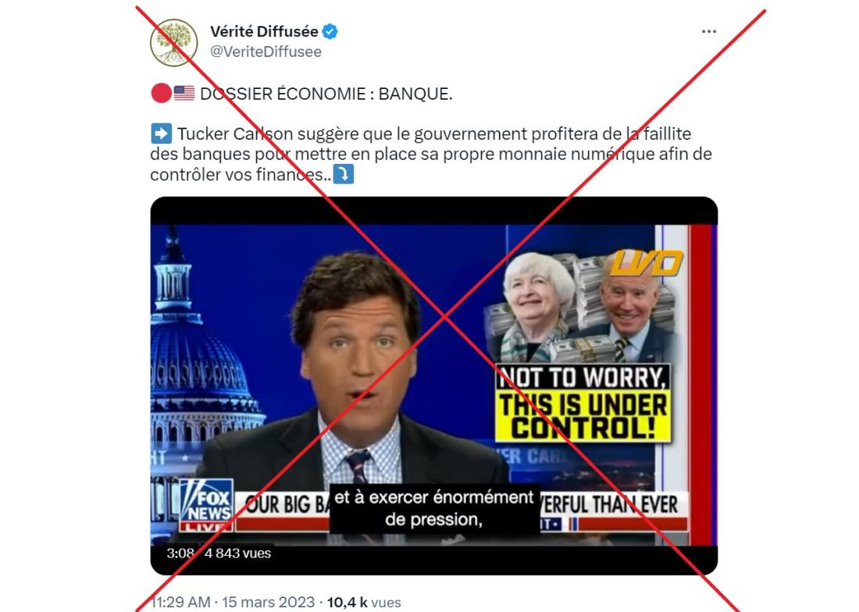Open the three-dot tweet options menu
Screen dimensions: 859x612
709,32
